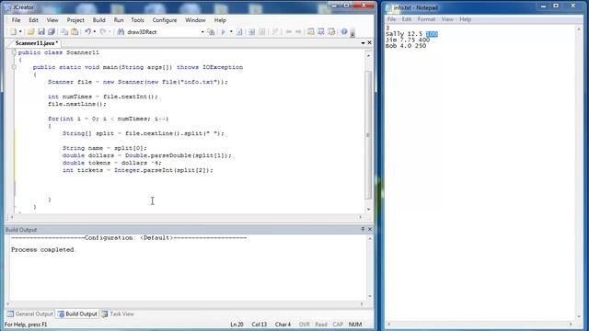Open the JCreator Help menu

coord(220,20)
